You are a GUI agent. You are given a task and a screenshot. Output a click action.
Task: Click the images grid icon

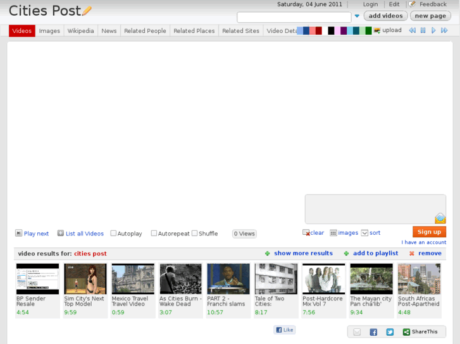[333, 233]
